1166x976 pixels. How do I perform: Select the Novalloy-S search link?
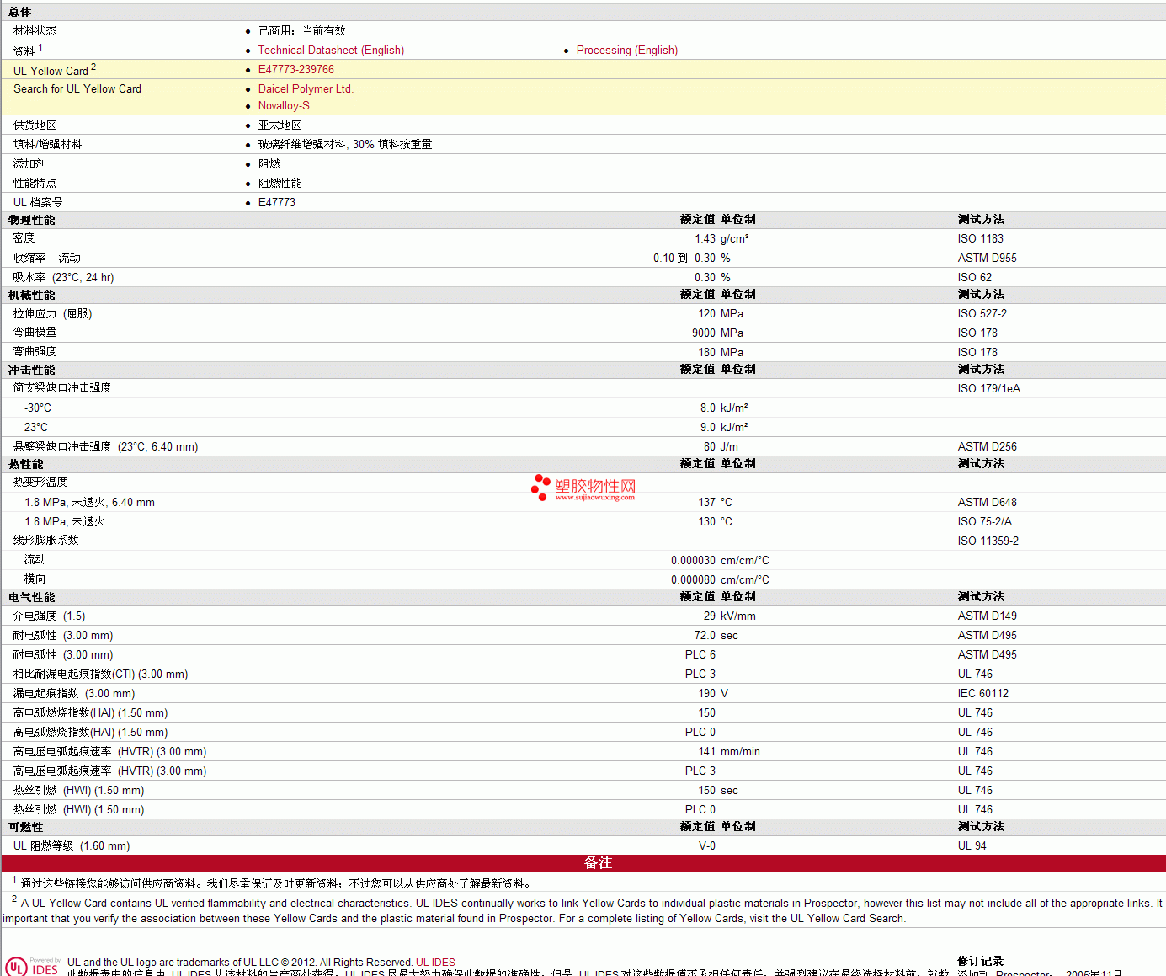coord(284,106)
